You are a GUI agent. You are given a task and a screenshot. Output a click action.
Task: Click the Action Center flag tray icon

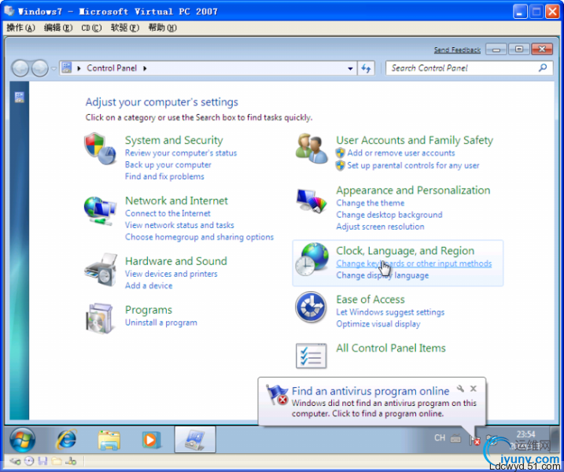pyautogui.click(x=474, y=440)
